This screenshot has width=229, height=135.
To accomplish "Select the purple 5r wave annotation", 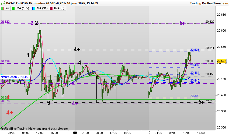I will (x=182, y=23).
